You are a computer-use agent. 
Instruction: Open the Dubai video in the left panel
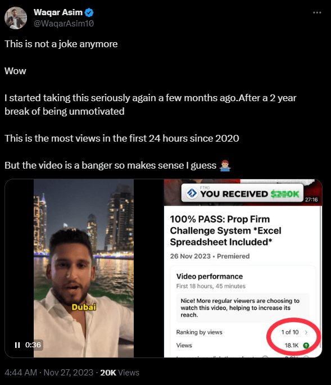(x=84, y=268)
